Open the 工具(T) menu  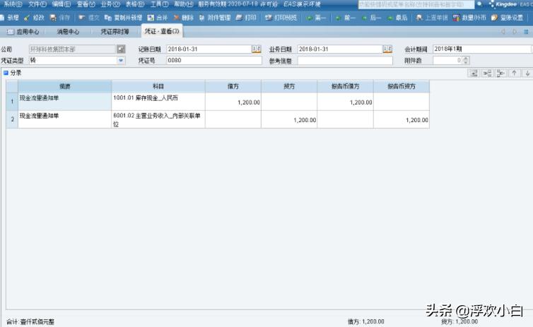(x=160, y=4)
